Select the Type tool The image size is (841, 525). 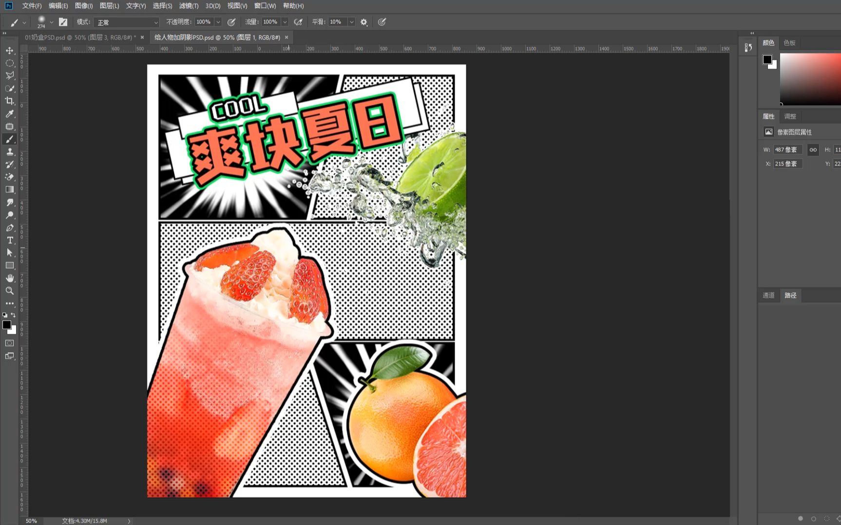10,240
